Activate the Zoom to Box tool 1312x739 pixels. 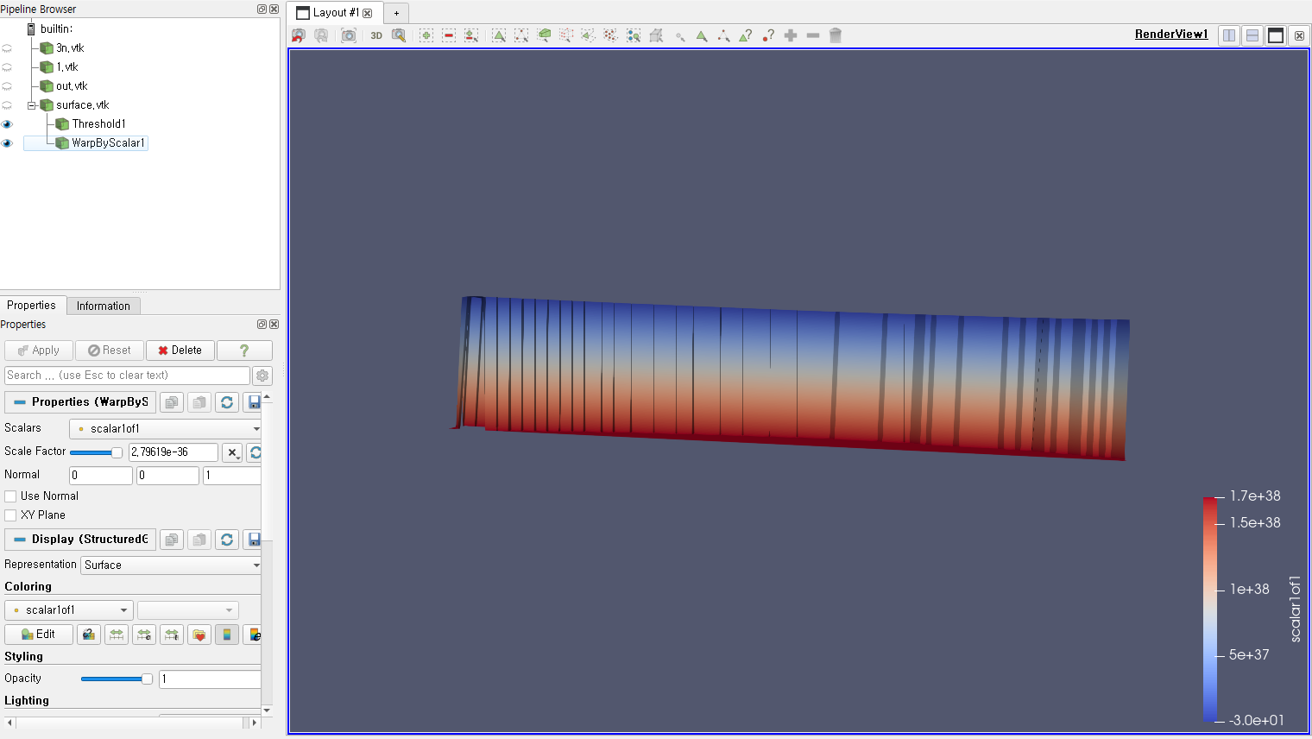399,35
